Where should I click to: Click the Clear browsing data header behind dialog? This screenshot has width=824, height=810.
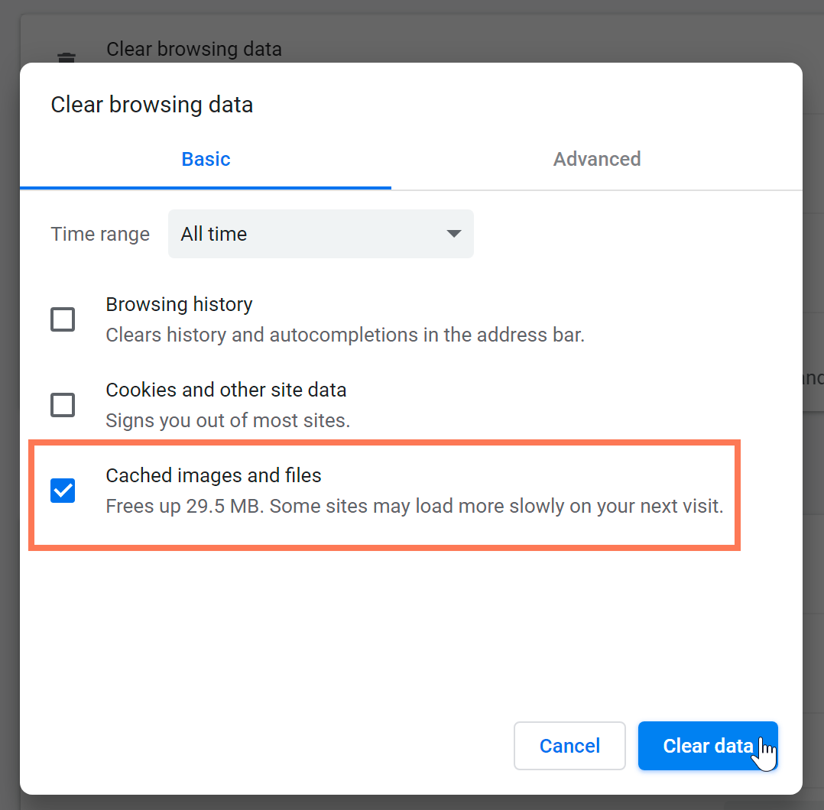[x=194, y=48]
